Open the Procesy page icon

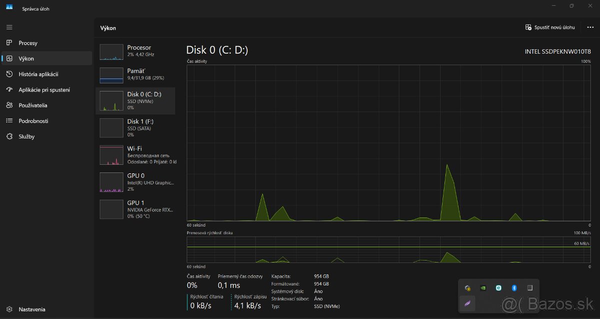(9, 43)
